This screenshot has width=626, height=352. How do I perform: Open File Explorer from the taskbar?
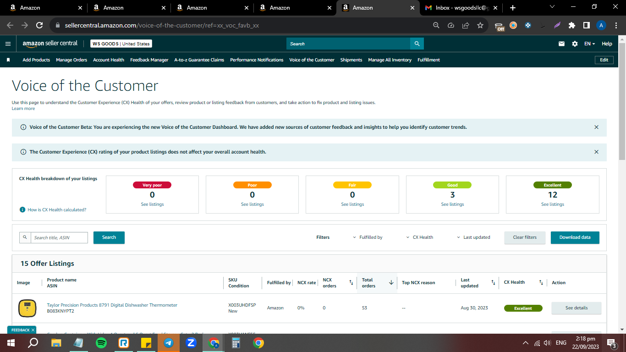(x=56, y=343)
